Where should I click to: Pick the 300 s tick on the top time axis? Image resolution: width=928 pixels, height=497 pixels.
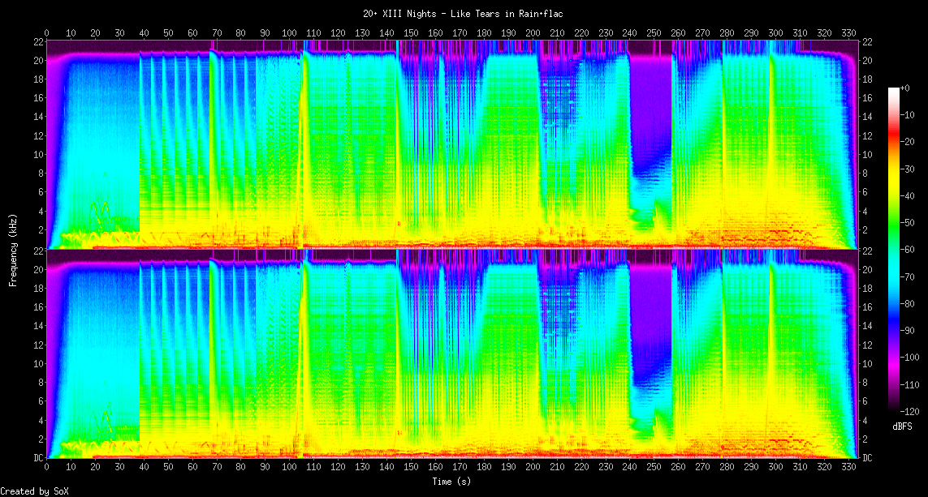click(775, 33)
